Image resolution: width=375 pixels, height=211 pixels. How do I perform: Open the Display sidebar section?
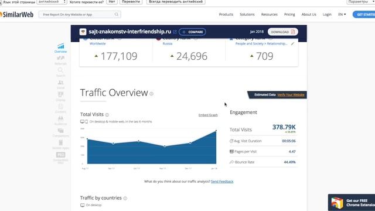pyautogui.click(x=60, y=96)
